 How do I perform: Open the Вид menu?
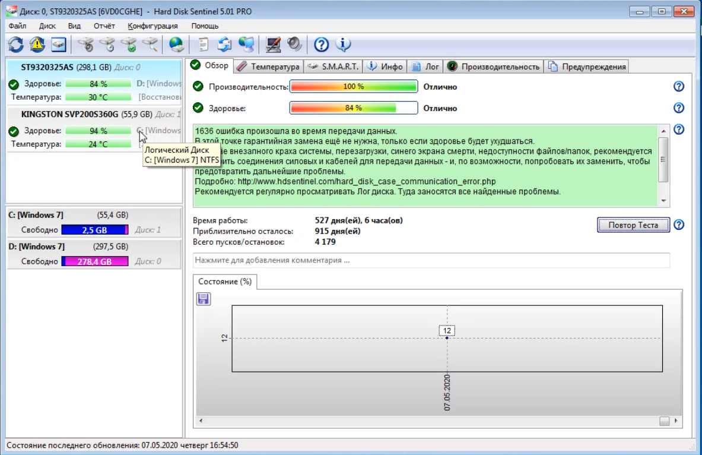coord(74,26)
